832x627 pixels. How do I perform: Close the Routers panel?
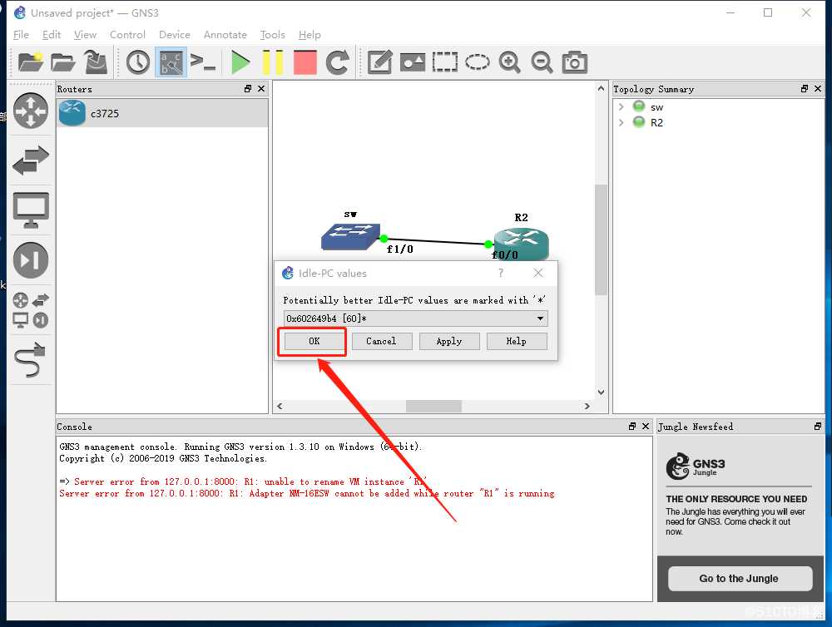point(261,89)
